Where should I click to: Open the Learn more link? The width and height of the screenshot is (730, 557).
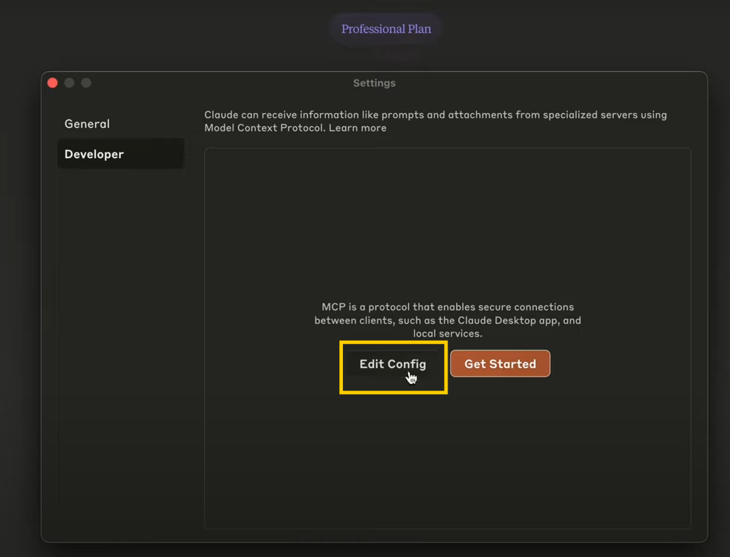click(x=358, y=128)
